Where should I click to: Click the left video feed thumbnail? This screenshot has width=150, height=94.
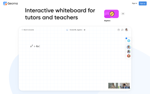[113, 86]
